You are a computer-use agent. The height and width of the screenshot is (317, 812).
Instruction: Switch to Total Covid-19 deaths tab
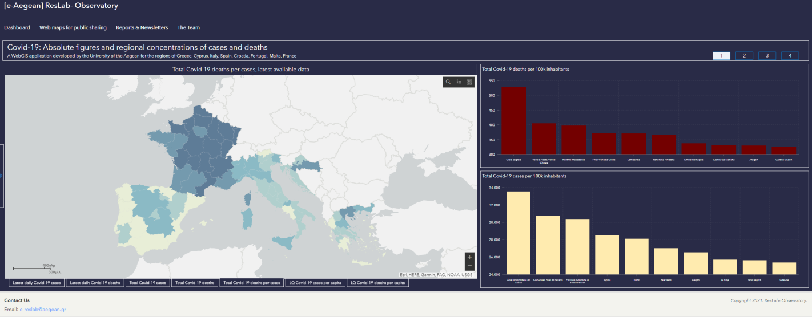[x=194, y=283]
